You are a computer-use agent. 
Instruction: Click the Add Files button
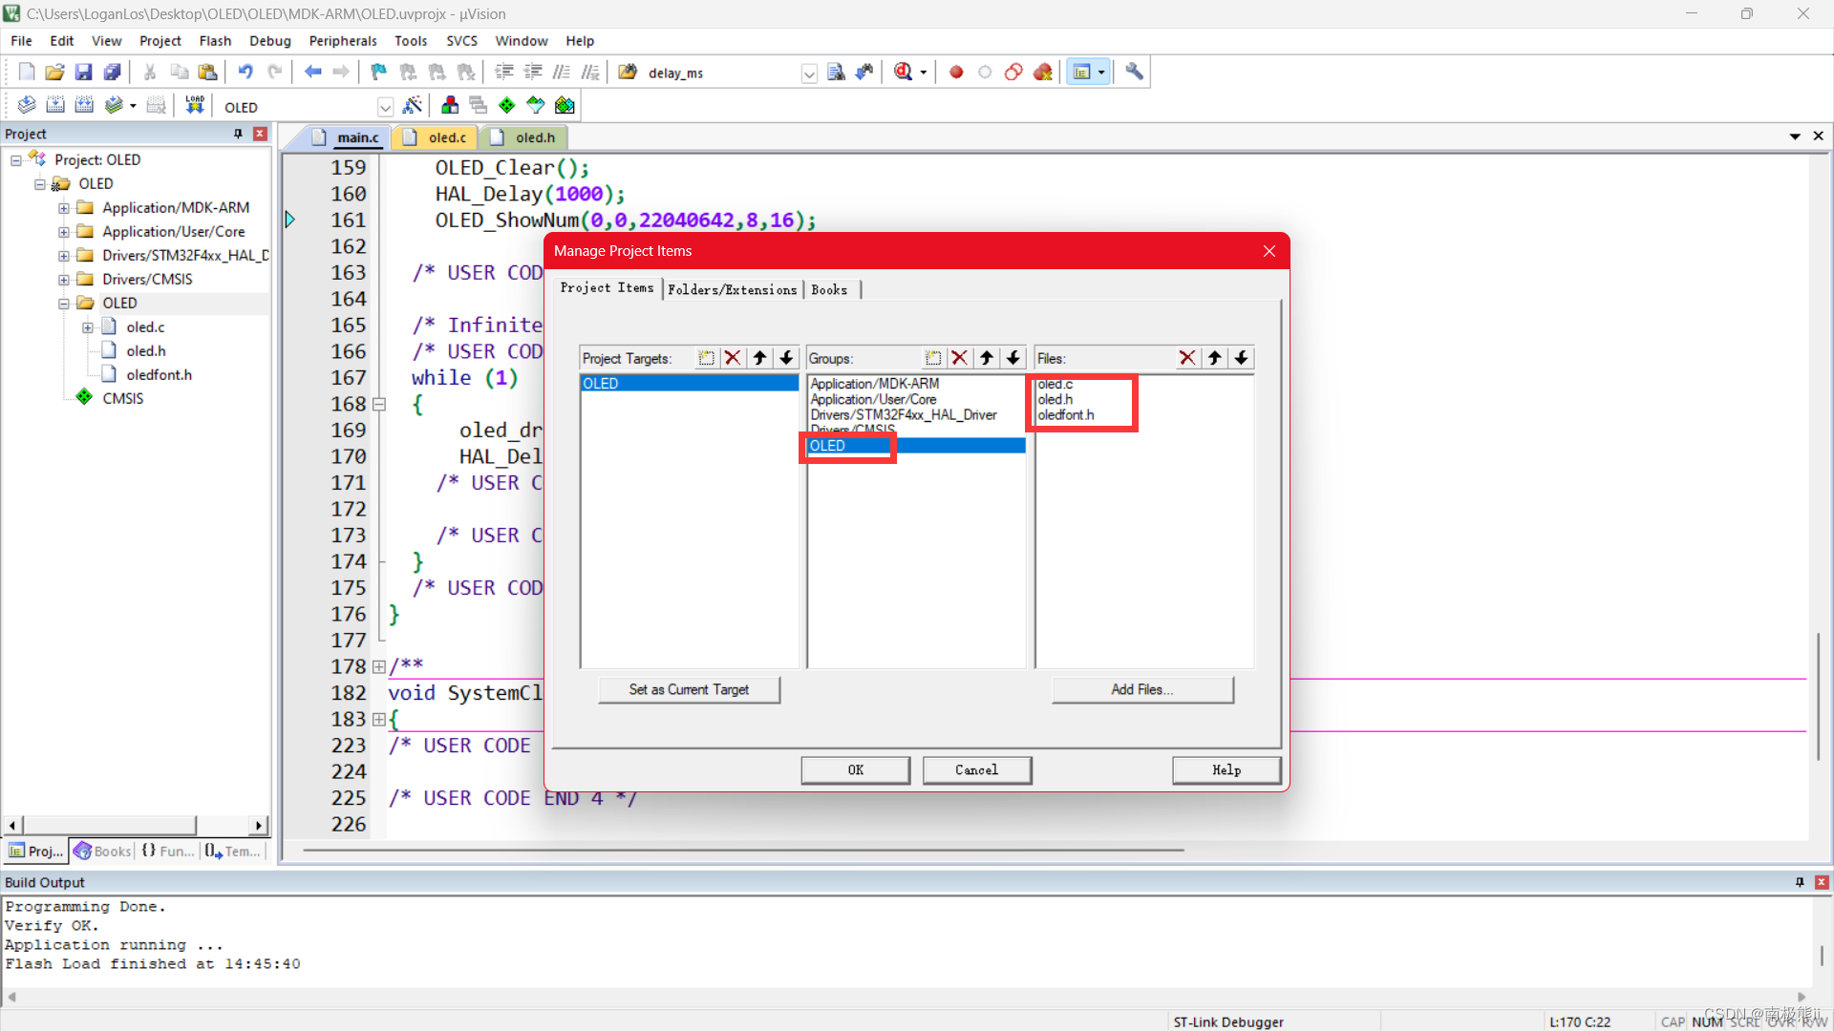(x=1142, y=689)
